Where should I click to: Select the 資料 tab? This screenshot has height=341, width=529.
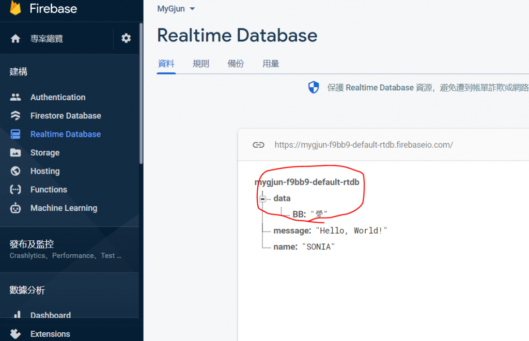tap(166, 64)
